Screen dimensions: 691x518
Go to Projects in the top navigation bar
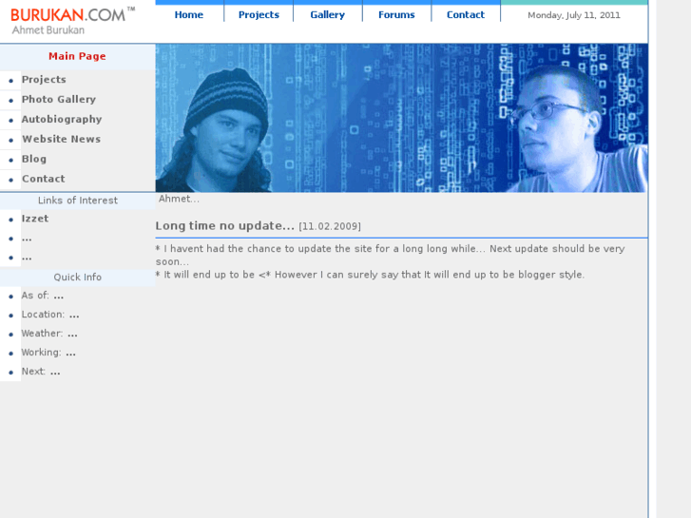pyautogui.click(x=259, y=14)
